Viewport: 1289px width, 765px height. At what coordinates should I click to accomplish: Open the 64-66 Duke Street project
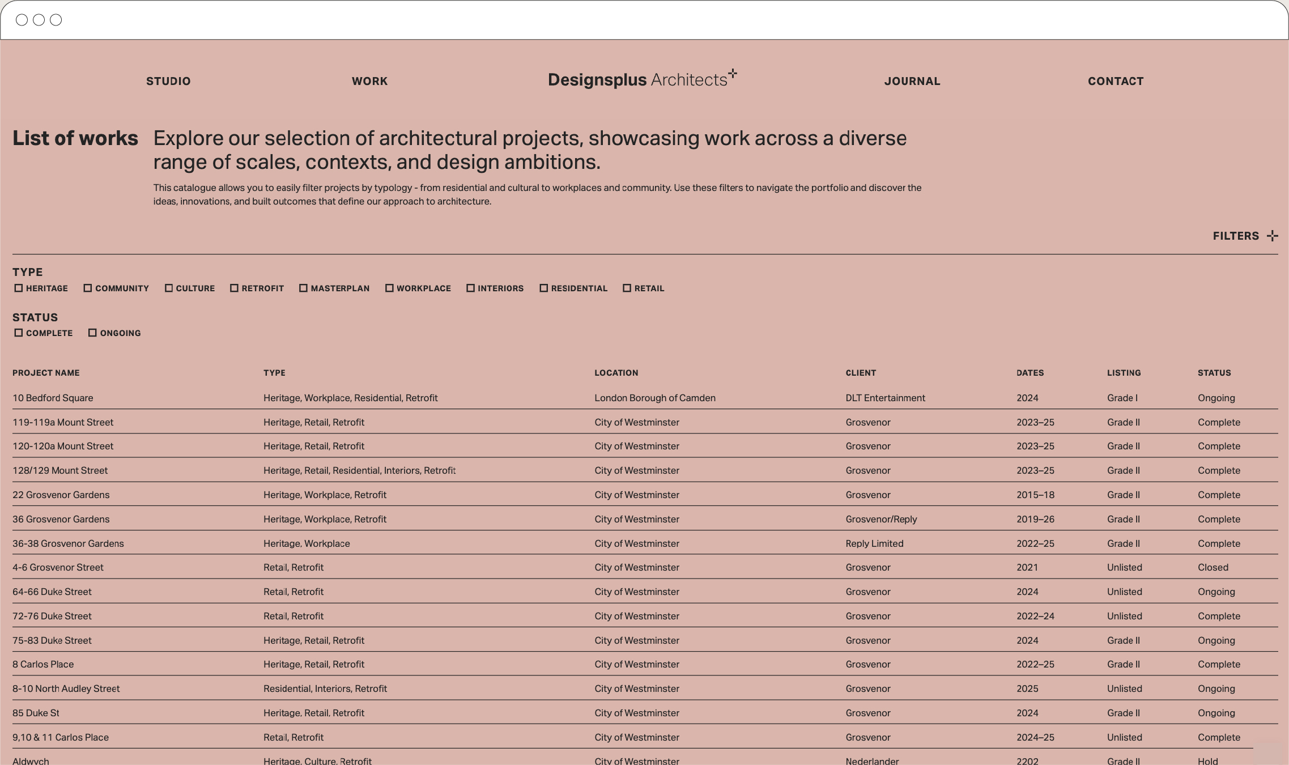click(52, 592)
